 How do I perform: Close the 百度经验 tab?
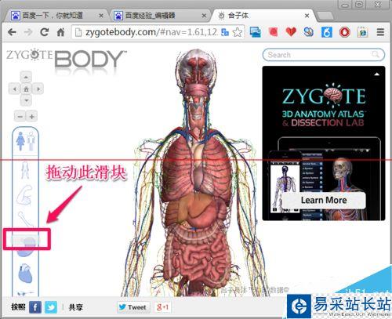pyautogui.click(x=204, y=16)
